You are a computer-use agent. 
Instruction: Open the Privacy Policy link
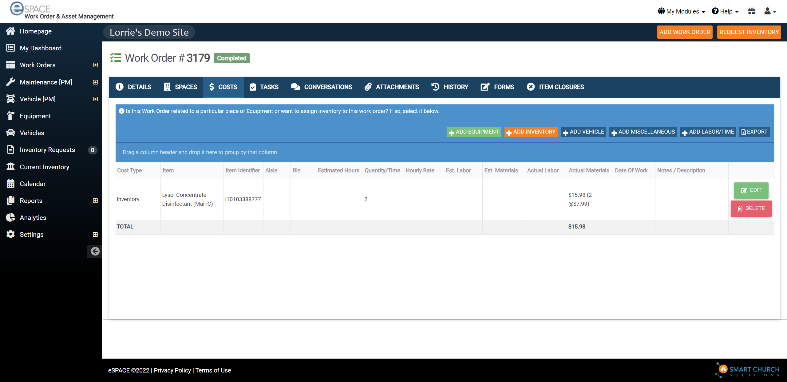172,370
